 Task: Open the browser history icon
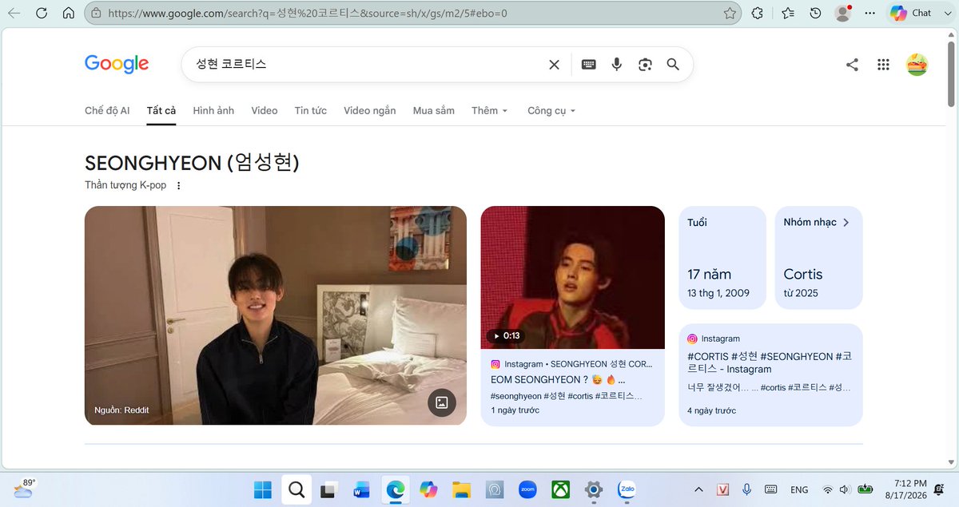[815, 13]
